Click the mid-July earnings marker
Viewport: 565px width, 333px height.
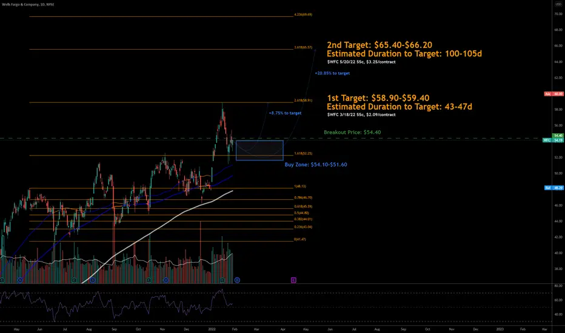coord(74,280)
